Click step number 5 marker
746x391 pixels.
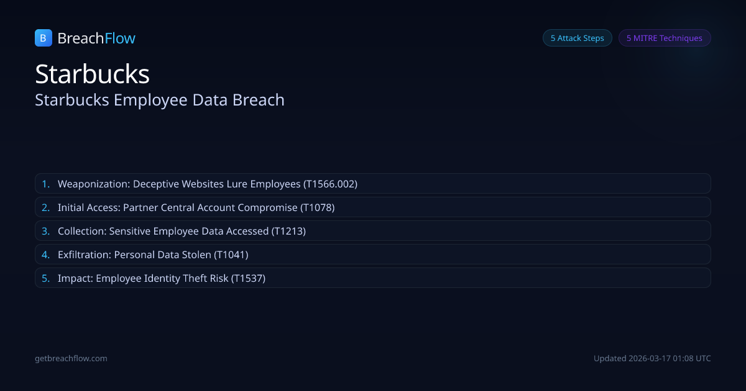coord(45,278)
